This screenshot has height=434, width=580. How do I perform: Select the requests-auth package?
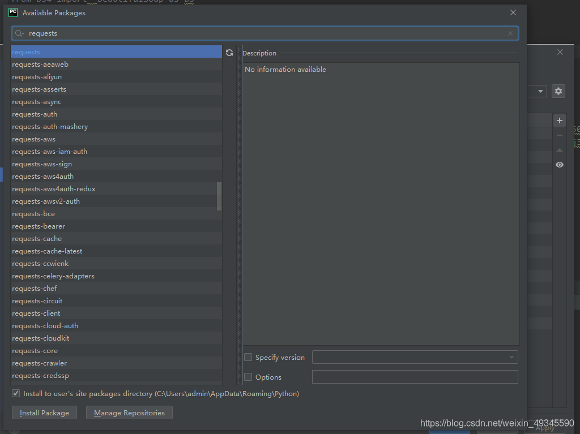(x=116, y=114)
